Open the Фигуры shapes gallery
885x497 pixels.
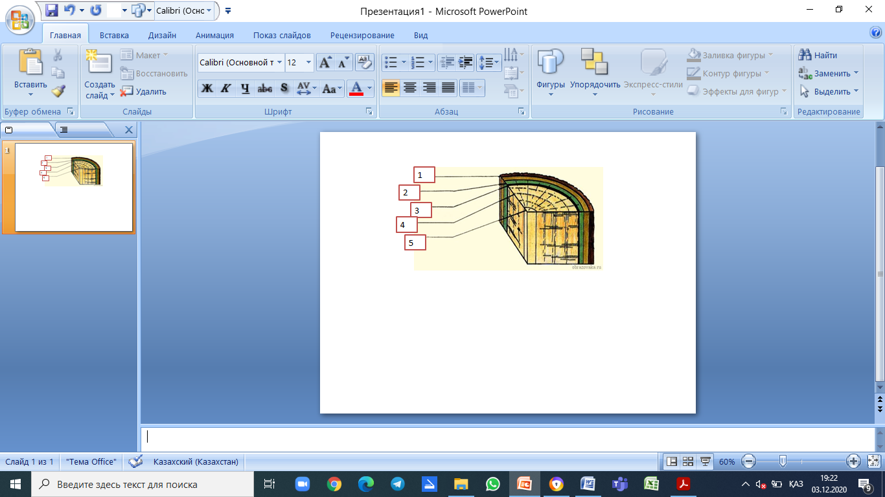551,72
